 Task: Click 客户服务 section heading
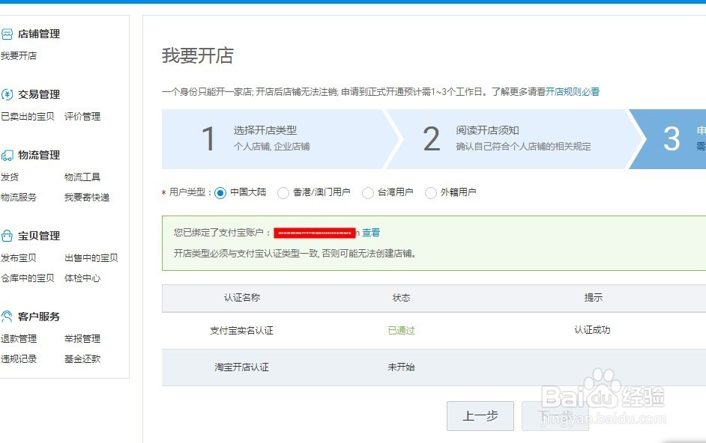pyautogui.click(x=39, y=317)
